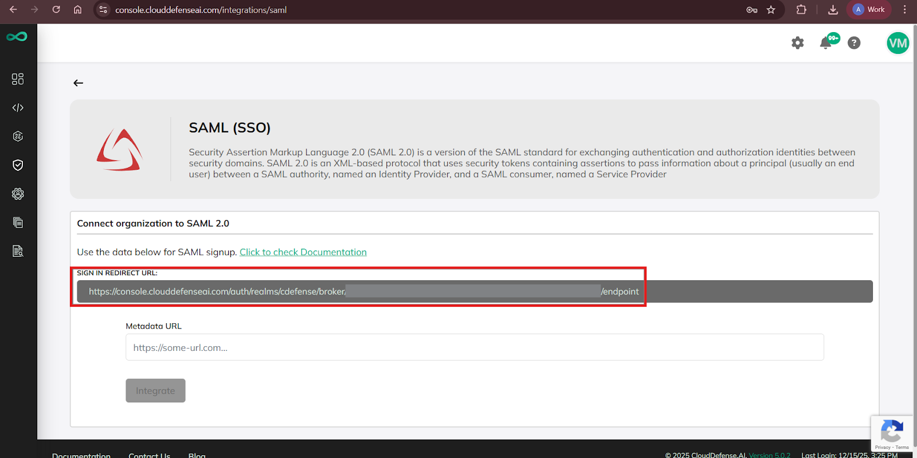917x458 pixels.
Task: Open the saved passwords key icon
Action: coord(752,10)
